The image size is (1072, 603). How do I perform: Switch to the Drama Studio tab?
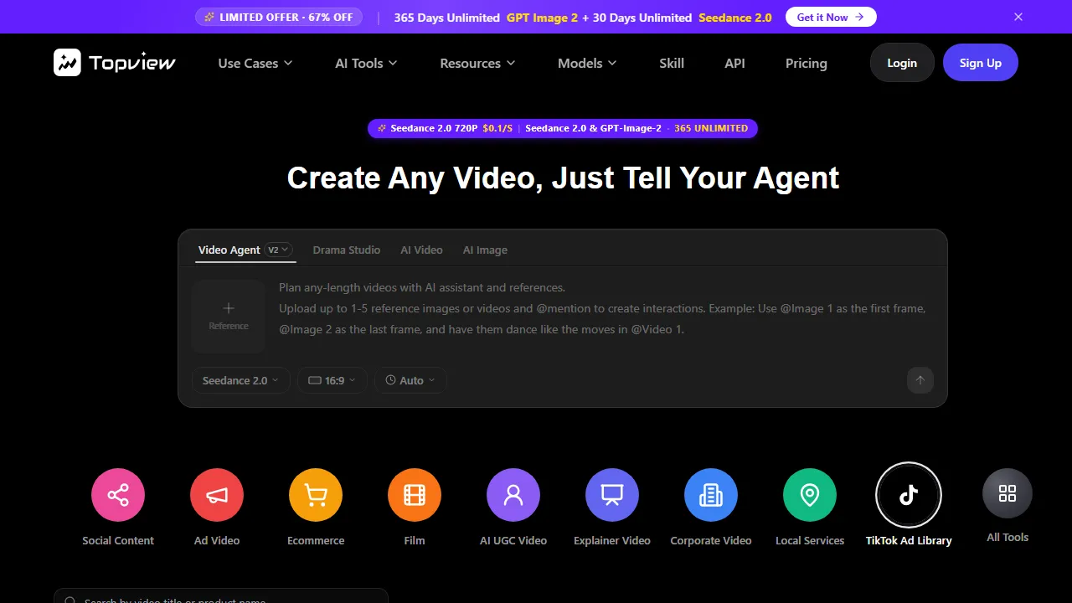[347, 250]
